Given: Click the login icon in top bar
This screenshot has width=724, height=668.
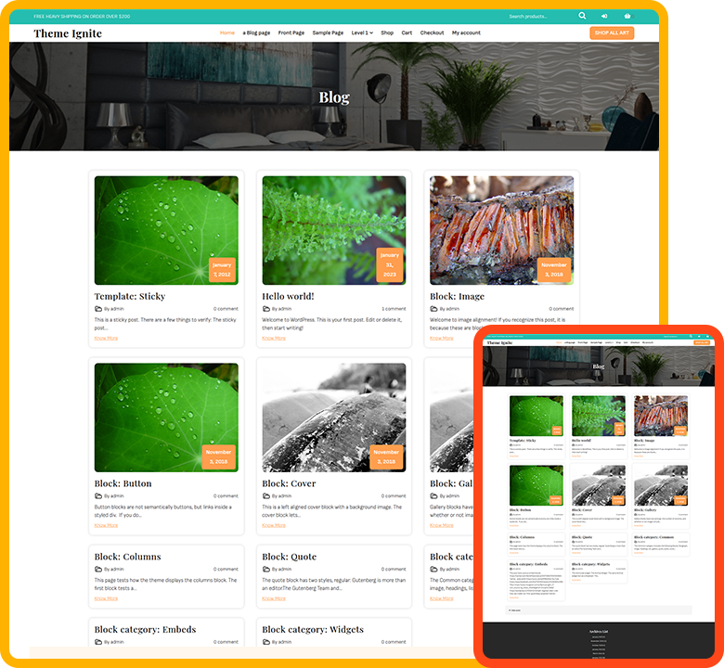Looking at the screenshot, I should point(604,16).
